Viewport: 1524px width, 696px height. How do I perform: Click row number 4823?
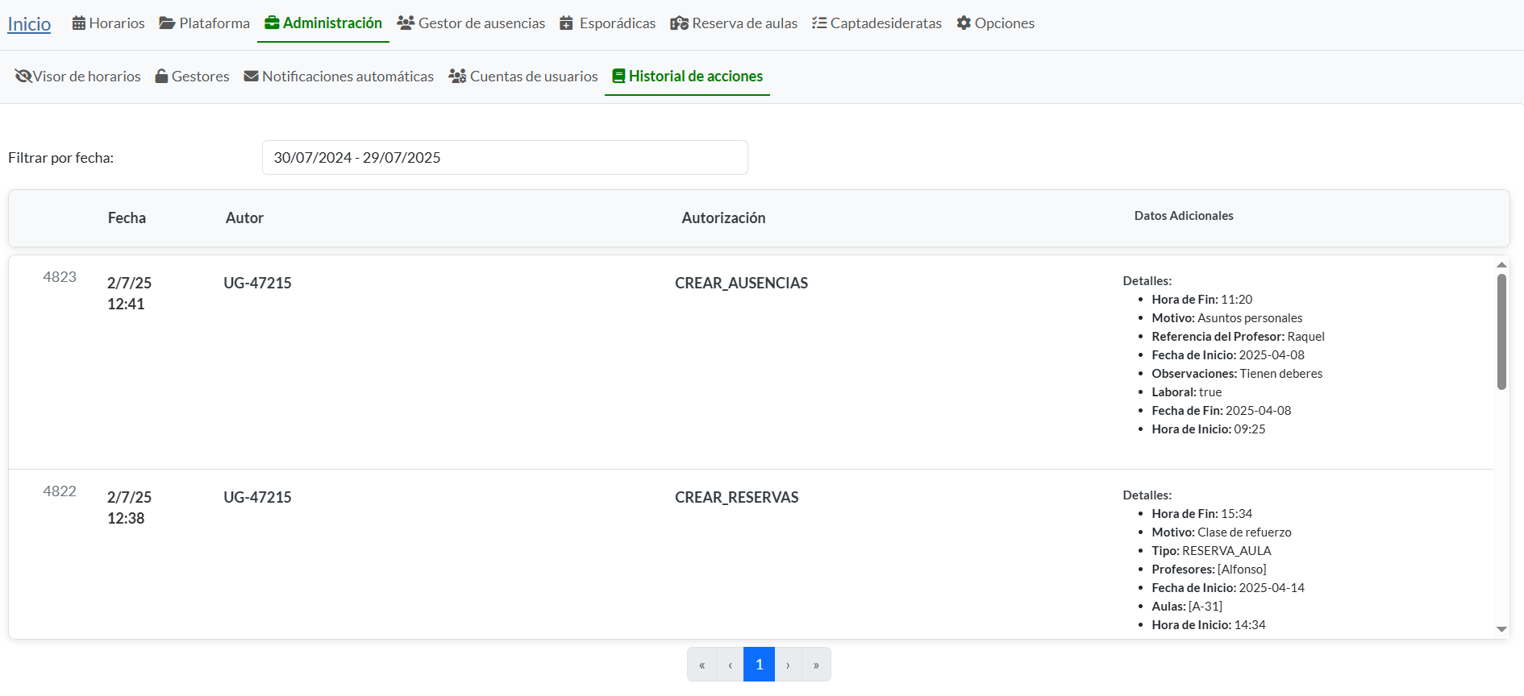[60, 277]
